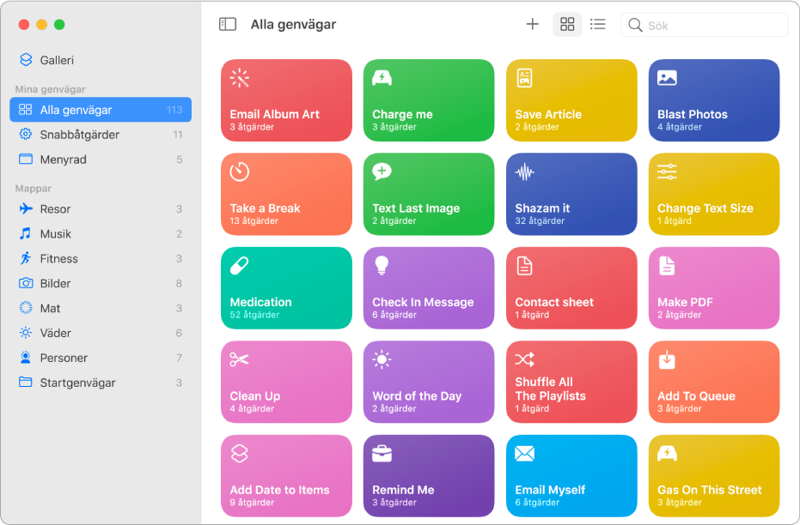Click the pill icon on Medication
This screenshot has height=525, width=800.
click(x=240, y=267)
